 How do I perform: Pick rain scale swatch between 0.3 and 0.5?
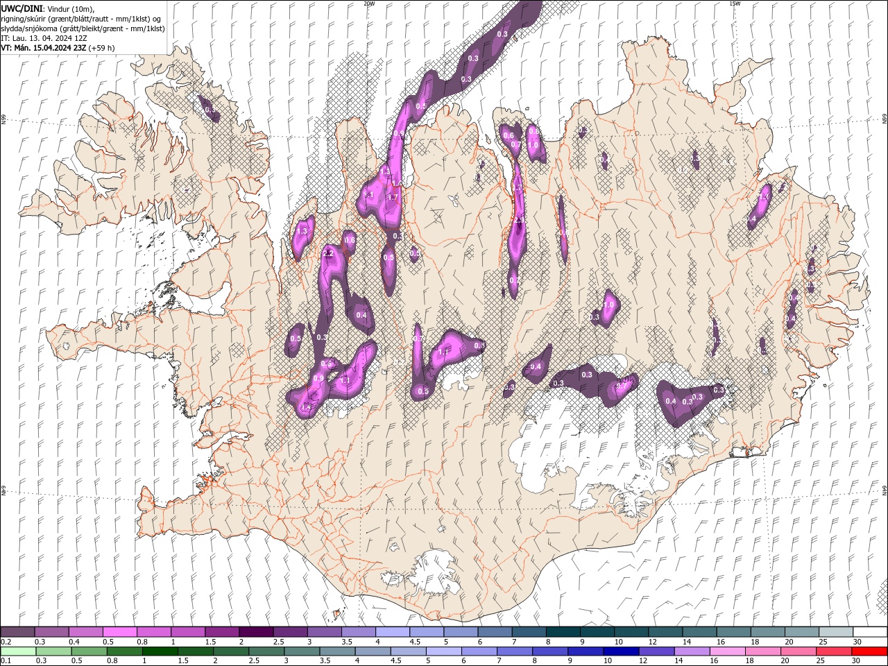[x=53, y=651]
